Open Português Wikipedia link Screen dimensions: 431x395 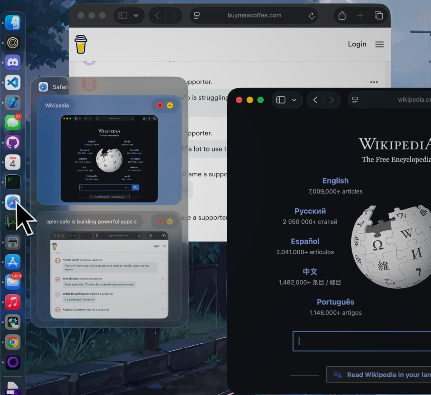pyautogui.click(x=335, y=302)
